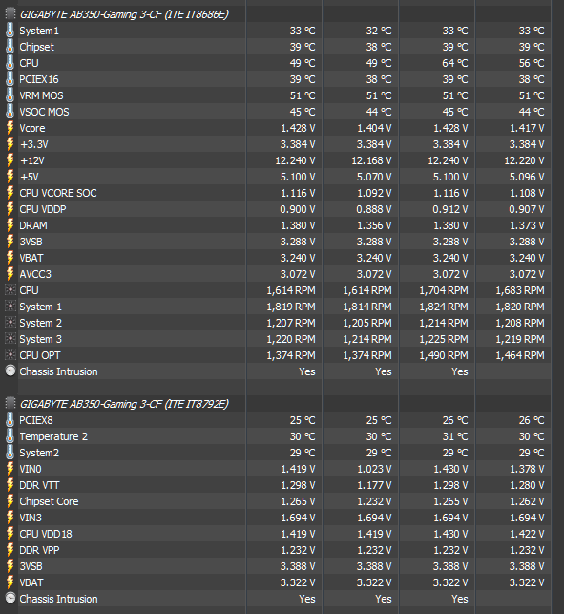Click the thermometer icon beside Chipset
Image resolution: width=564 pixels, height=614 pixels.
[x=10, y=47]
